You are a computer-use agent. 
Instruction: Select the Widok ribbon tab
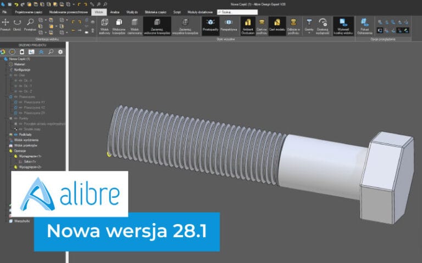pyautogui.click(x=99, y=12)
